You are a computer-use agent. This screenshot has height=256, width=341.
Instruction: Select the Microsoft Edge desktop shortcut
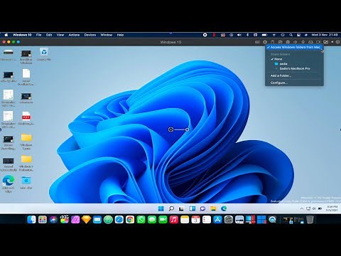coord(9,184)
